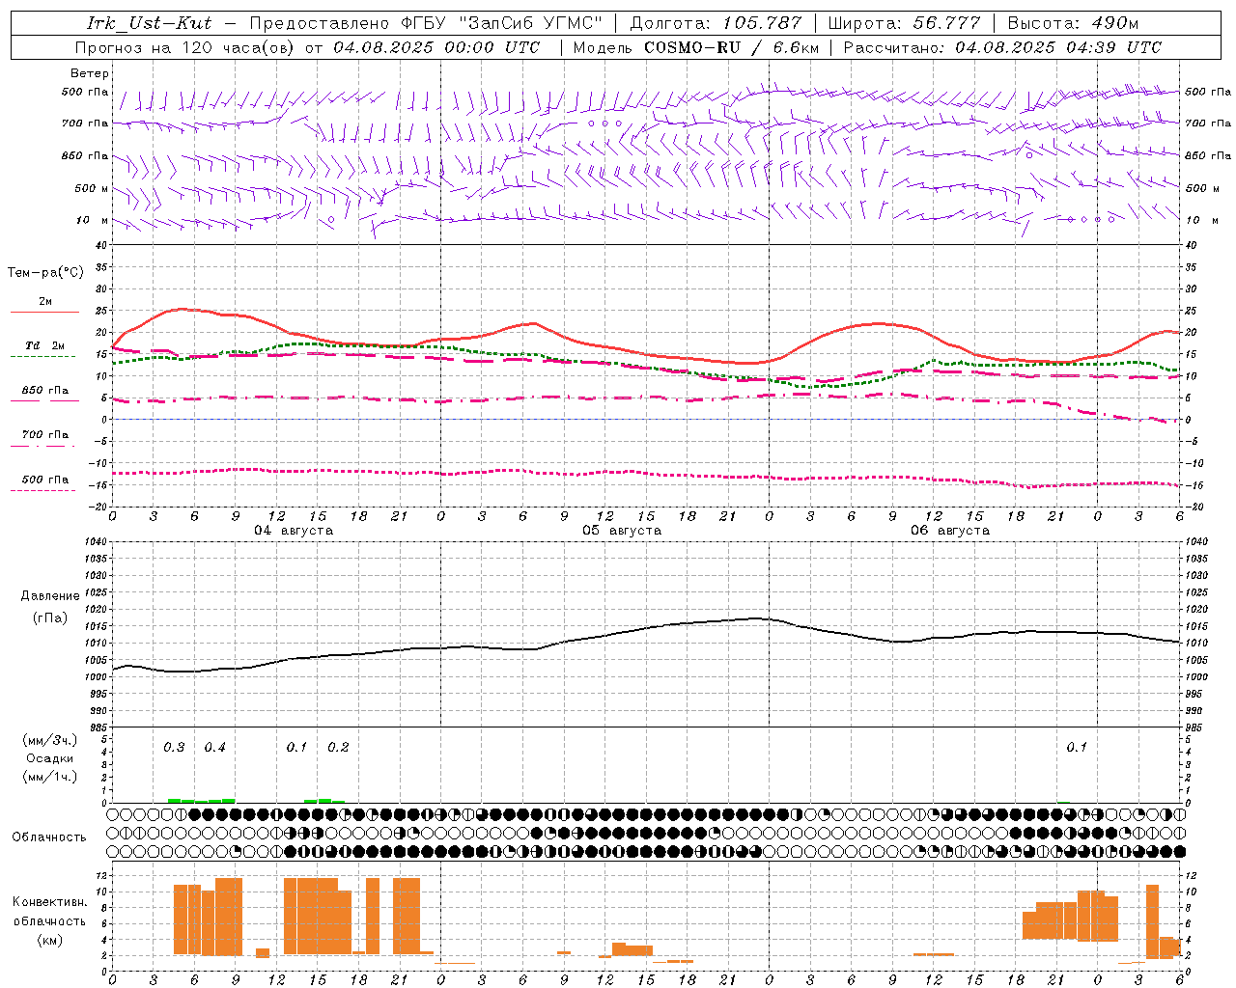Select the date label 05 августа
The image size is (1236, 988).
(622, 531)
